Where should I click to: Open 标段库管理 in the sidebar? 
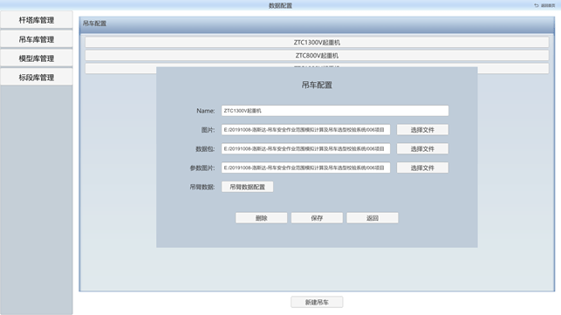pyautogui.click(x=37, y=78)
